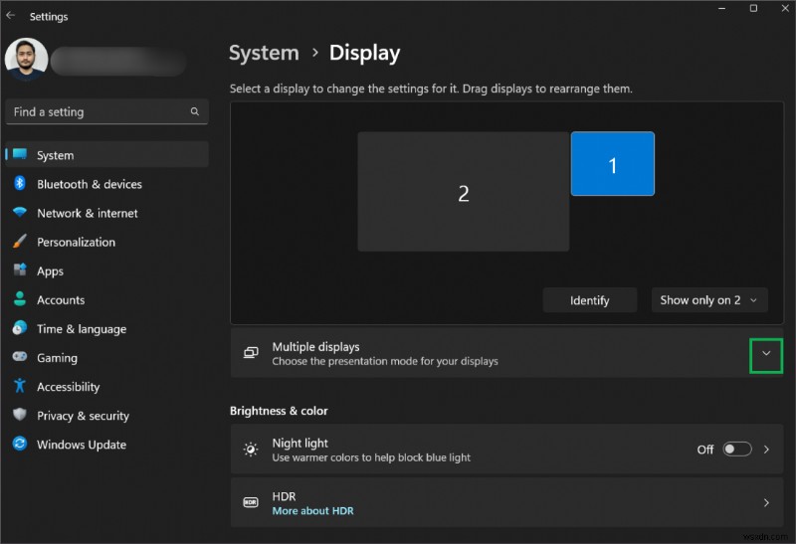Open Night light settings via chevron
Viewport: 796px width, 544px height.
pos(766,450)
